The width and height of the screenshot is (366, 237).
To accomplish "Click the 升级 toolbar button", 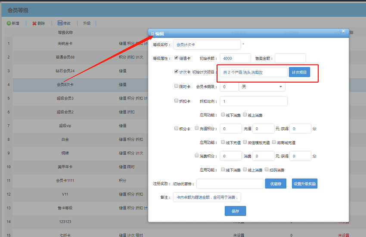I will coord(87,23).
